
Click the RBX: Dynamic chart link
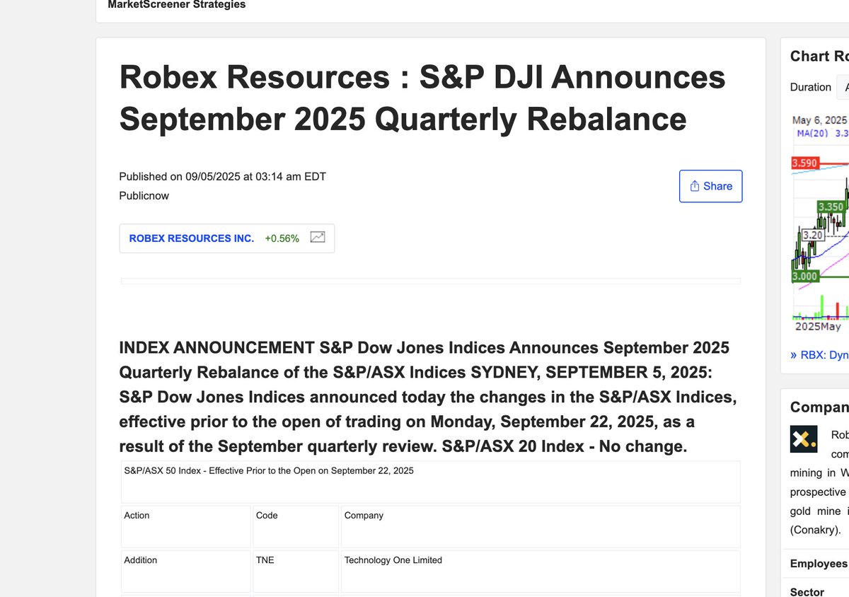click(x=819, y=355)
